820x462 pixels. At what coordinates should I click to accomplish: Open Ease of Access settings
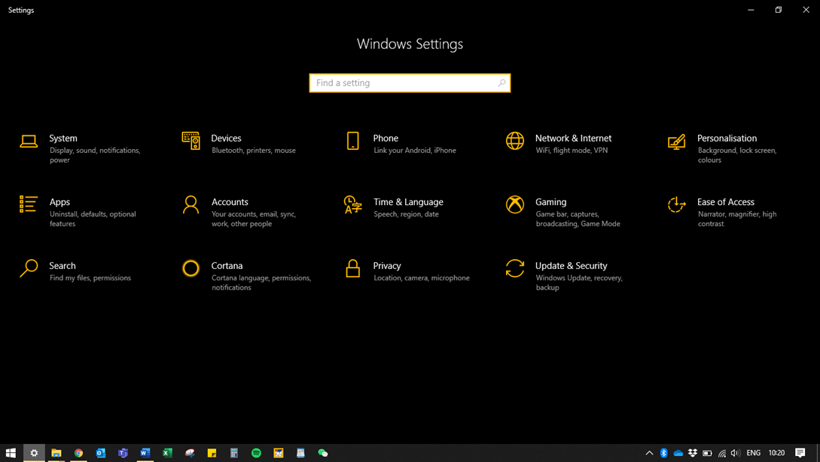coord(725,202)
